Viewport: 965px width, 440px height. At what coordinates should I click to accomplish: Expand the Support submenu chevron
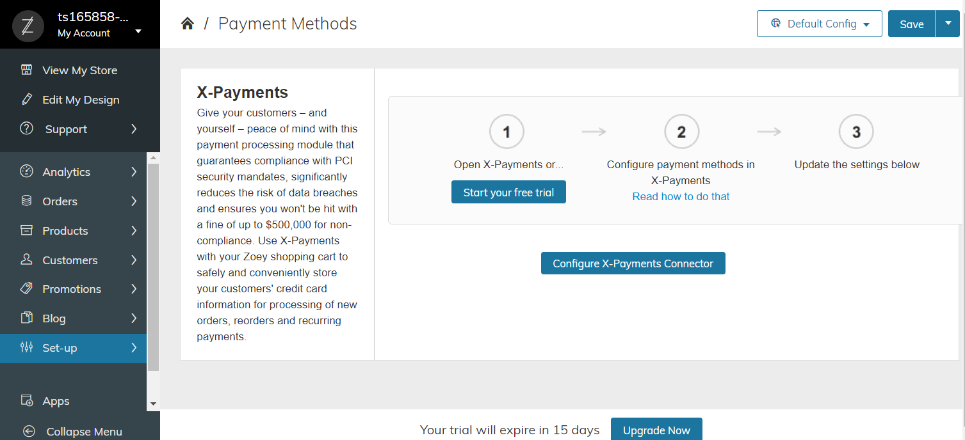click(134, 129)
